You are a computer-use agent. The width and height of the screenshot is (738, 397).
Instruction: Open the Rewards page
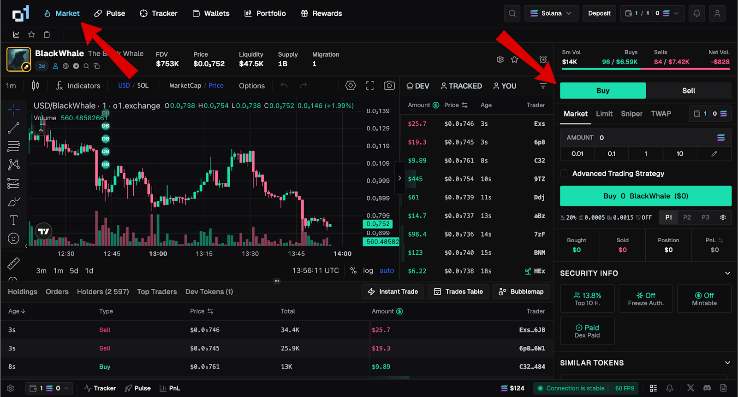click(x=321, y=13)
